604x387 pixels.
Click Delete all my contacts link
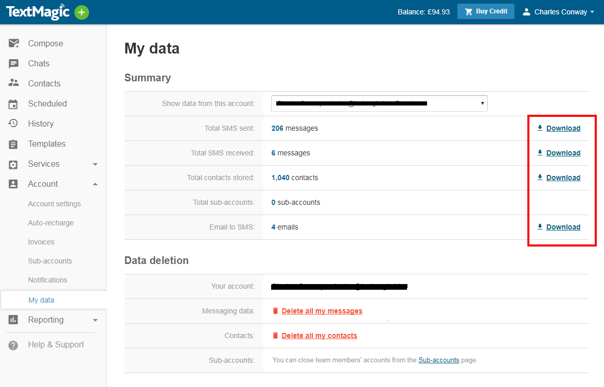tap(319, 336)
